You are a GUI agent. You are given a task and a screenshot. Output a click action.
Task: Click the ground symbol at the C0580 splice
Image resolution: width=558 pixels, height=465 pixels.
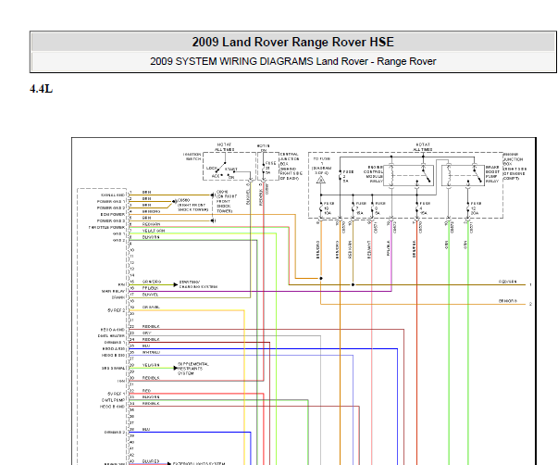(174, 202)
